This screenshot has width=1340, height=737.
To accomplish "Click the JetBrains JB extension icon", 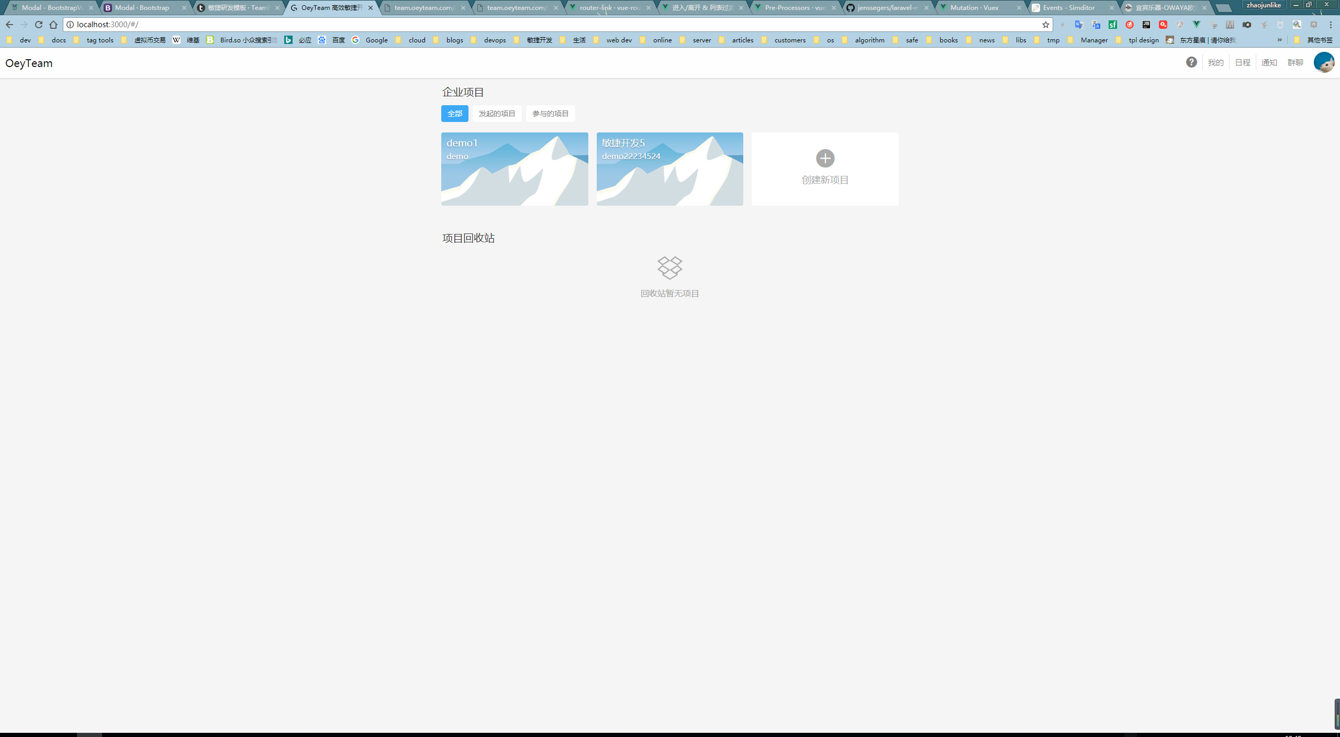I will point(1146,25).
